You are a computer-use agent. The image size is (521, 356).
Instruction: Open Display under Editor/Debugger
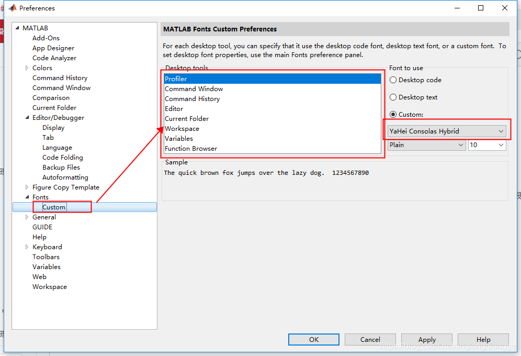pos(53,128)
